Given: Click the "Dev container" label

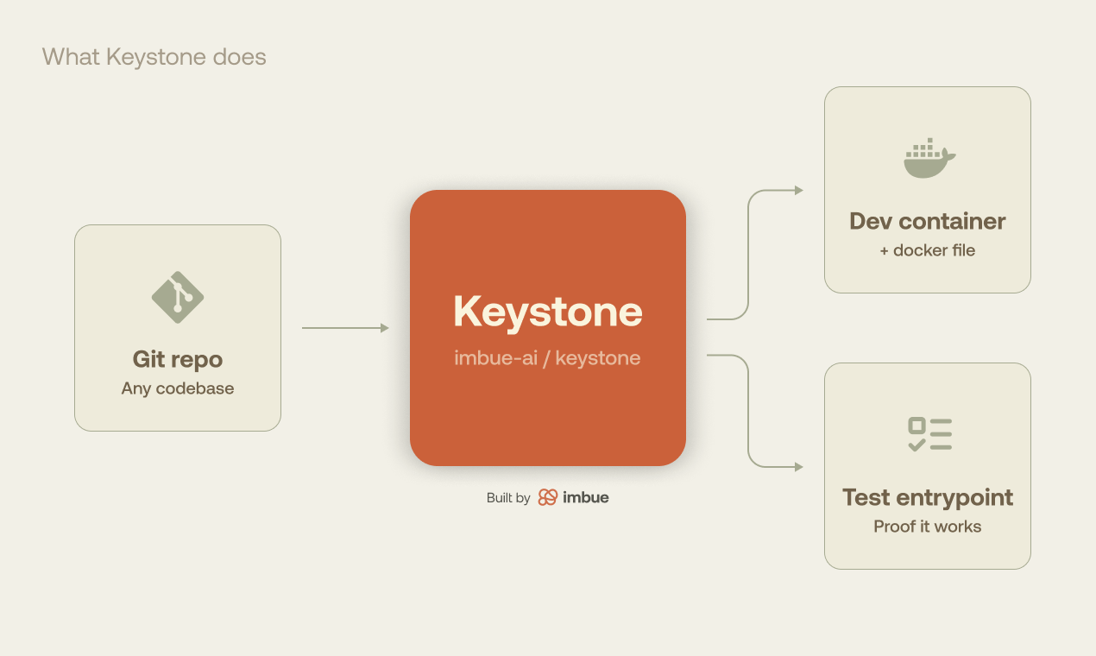Looking at the screenshot, I should pos(928,221).
